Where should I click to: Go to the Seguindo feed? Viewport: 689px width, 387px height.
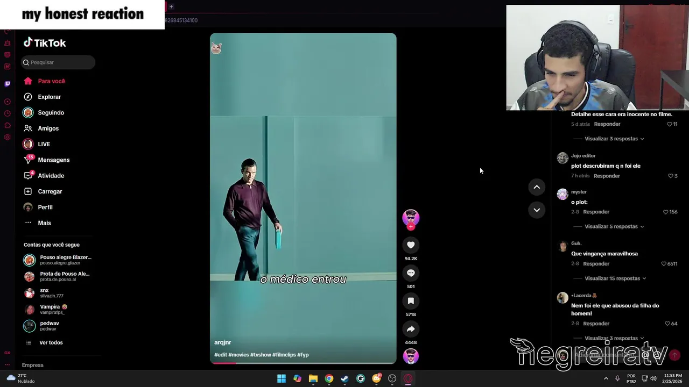click(44, 113)
